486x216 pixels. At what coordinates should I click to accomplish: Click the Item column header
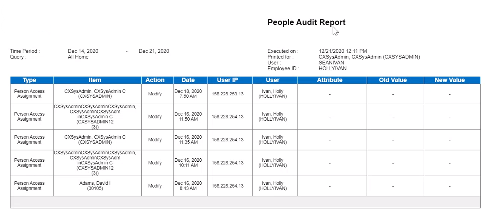coord(95,80)
